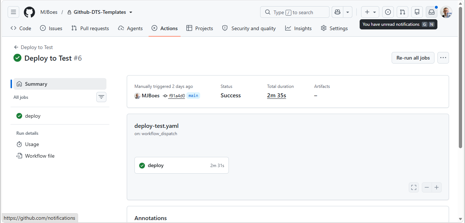Screen dimensions: 465x223
Task: Open the MJBoes owner link
Action: tap(49, 12)
